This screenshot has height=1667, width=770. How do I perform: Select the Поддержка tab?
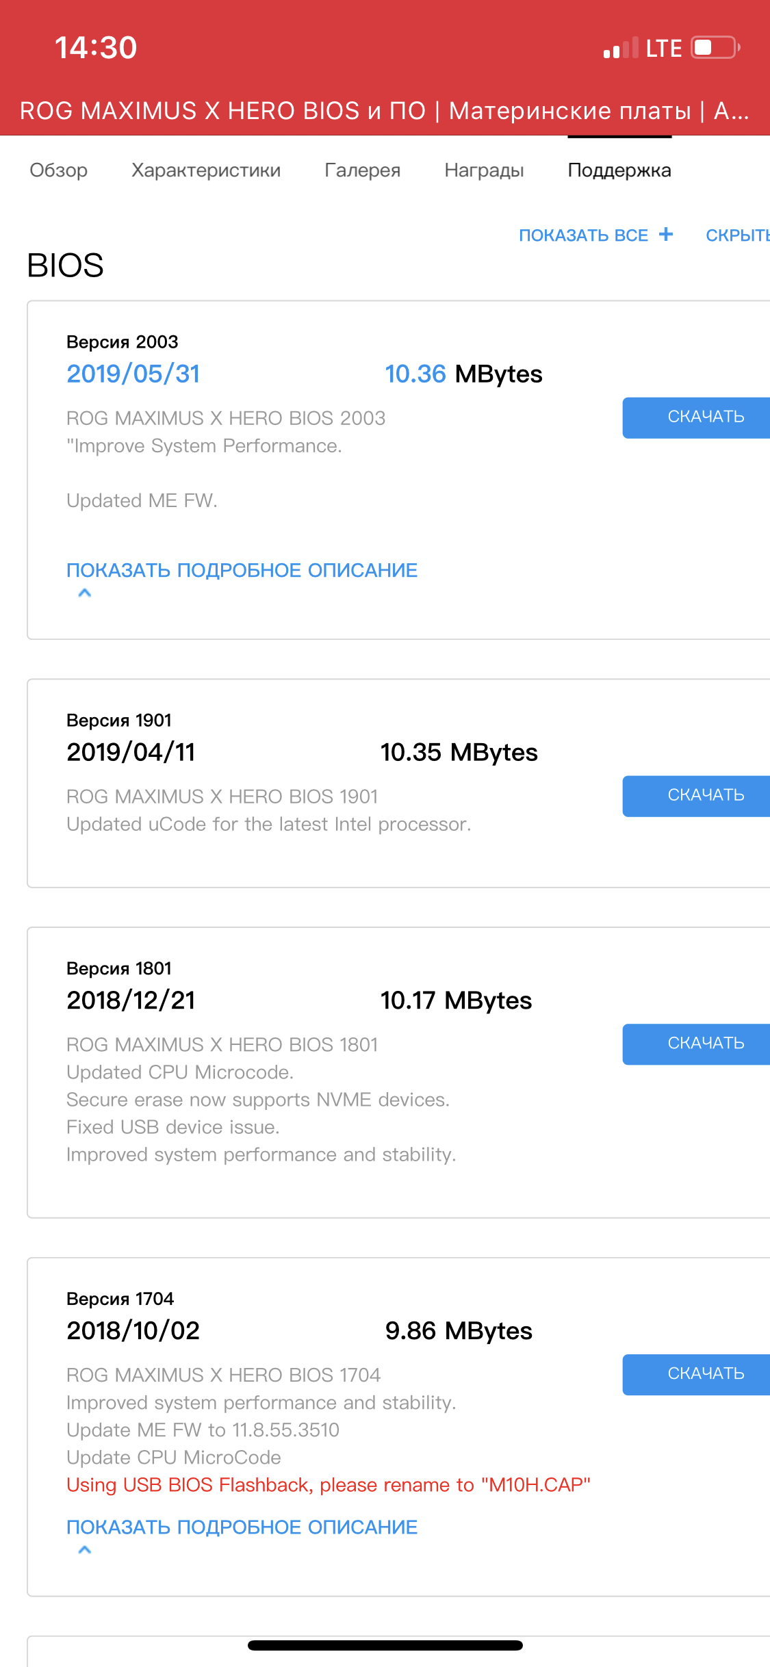pyautogui.click(x=619, y=170)
